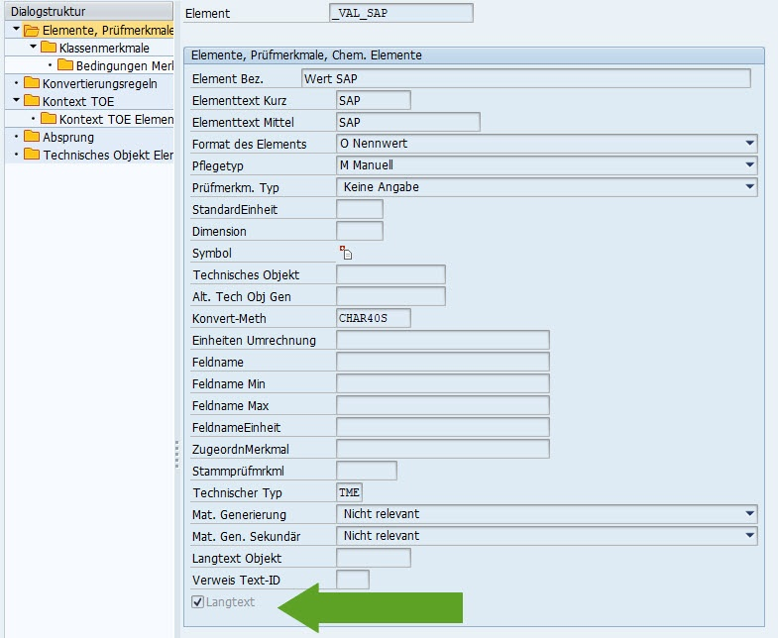Click the Konvert-Meth input field

(373, 318)
